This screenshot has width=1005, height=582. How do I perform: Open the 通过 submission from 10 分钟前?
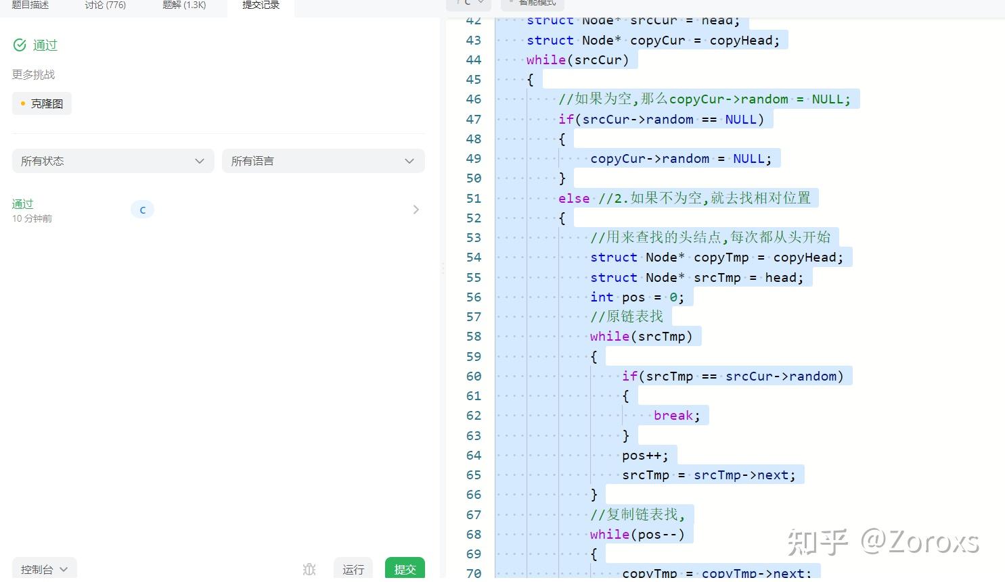coord(22,203)
